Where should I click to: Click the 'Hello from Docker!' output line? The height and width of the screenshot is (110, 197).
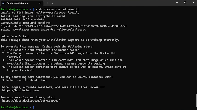[15, 36]
